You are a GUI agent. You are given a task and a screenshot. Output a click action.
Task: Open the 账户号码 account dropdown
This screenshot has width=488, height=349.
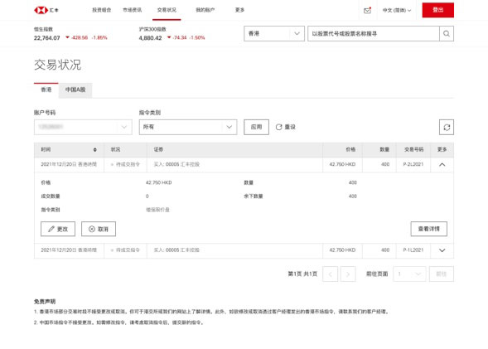(83, 127)
